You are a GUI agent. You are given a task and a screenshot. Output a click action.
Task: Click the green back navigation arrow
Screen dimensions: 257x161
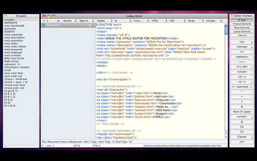44,21
